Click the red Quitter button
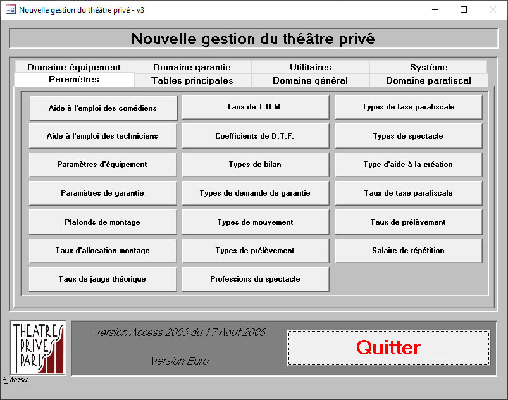 (388, 348)
